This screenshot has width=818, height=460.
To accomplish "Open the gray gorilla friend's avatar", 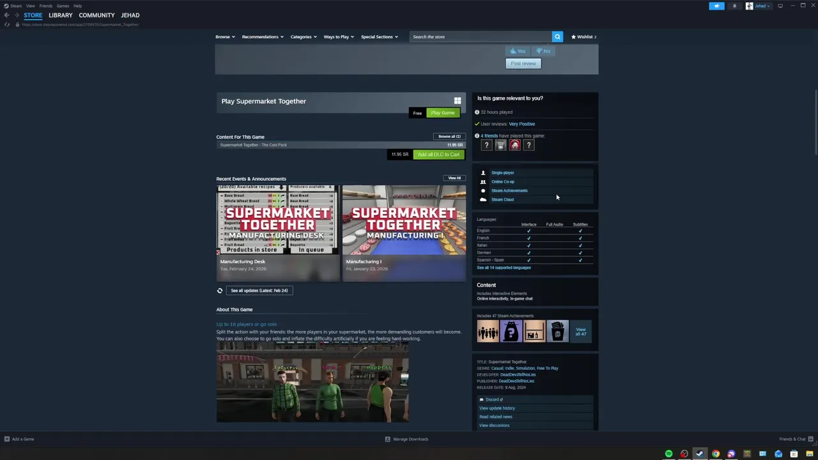I will (x=500, y=146).
